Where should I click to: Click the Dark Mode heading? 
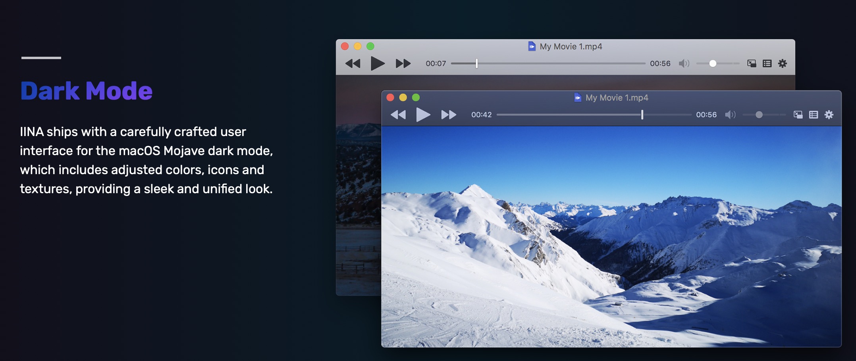point(87,91)
